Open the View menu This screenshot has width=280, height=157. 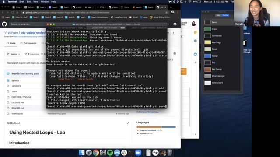36,2
